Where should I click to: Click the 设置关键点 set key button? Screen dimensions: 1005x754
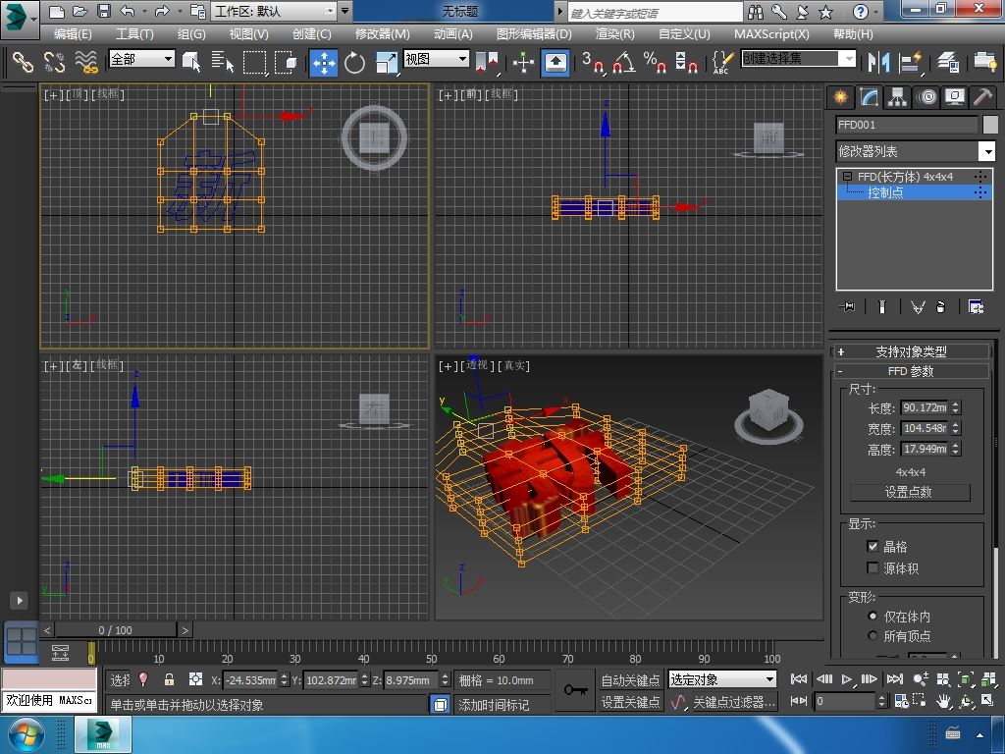(x=630, y=702)
